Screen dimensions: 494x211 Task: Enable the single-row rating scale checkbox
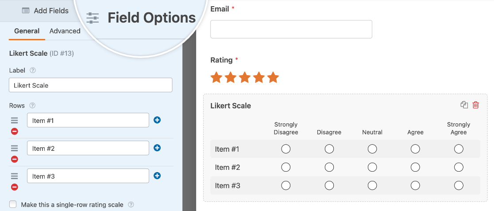(x=13, y=204)
